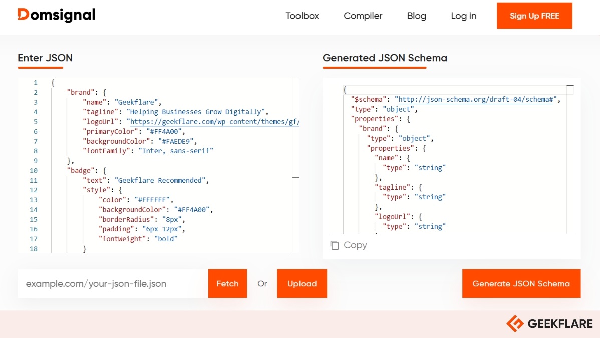600x338 pixels.
Task: Open the Toolbox menu
Action: tap(302, 16)
